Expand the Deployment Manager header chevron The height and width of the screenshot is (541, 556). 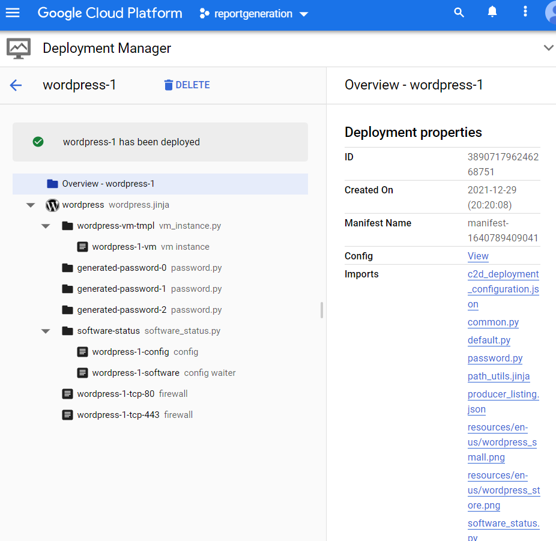(x=548, y=48)
